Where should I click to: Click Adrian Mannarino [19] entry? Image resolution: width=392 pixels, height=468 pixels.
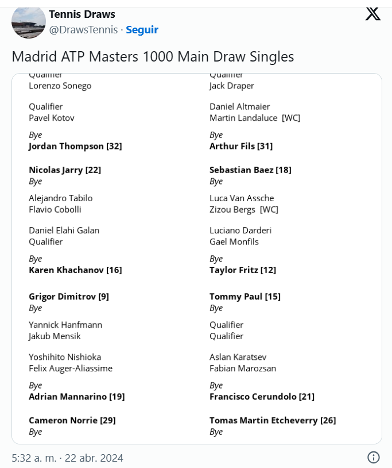77,397
